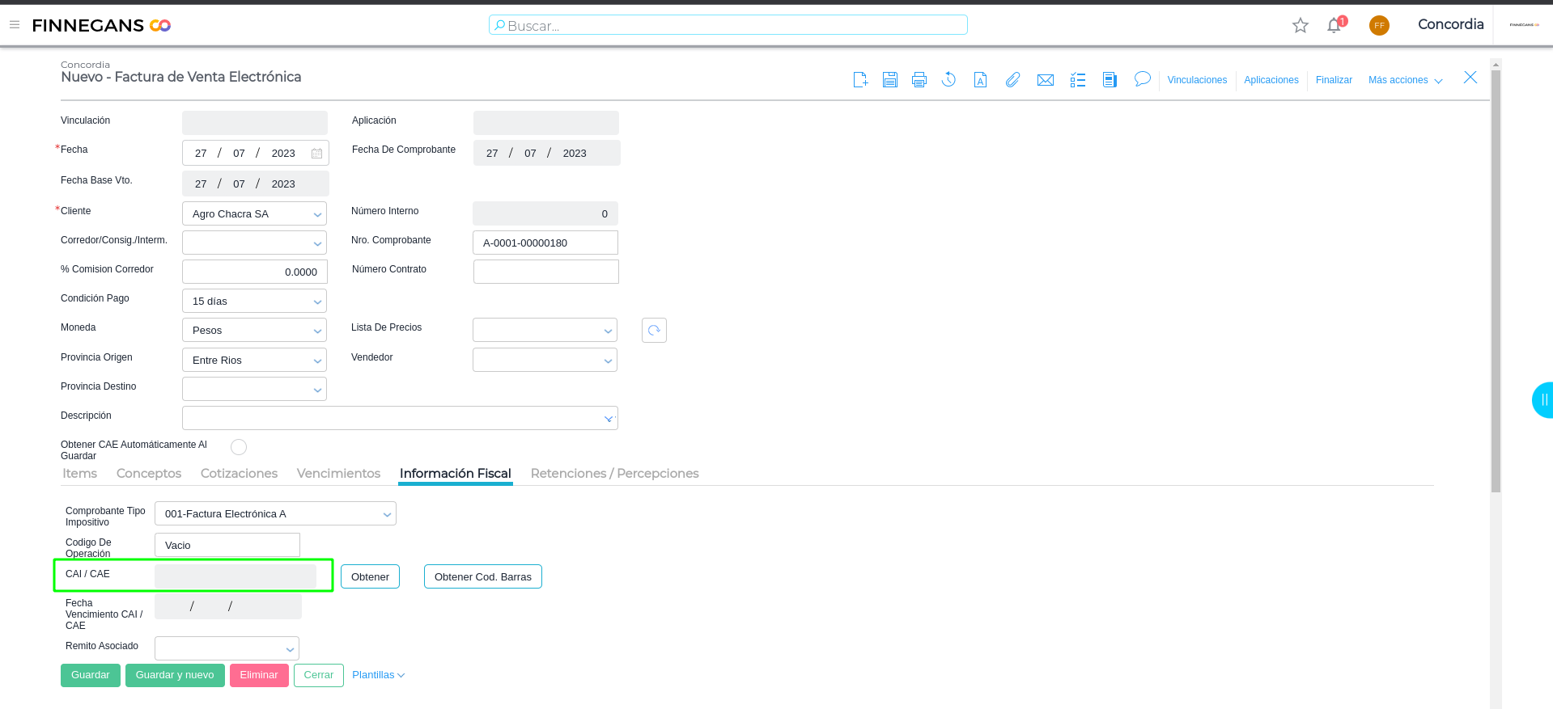Expand the Cliente dropdown
Viewport: 1553px width, 709px height.
point(317,214)
